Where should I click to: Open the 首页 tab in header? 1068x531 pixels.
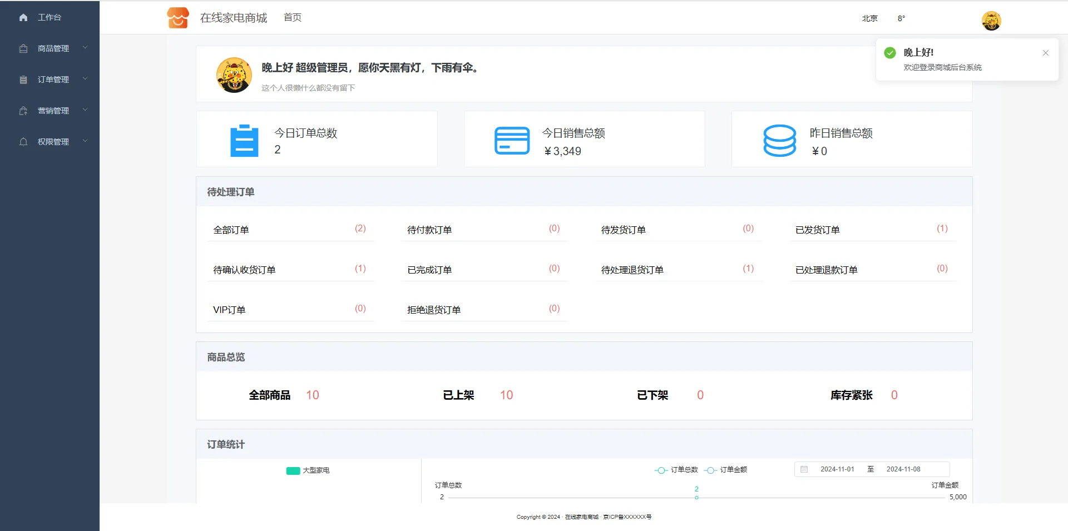point(293,18)
